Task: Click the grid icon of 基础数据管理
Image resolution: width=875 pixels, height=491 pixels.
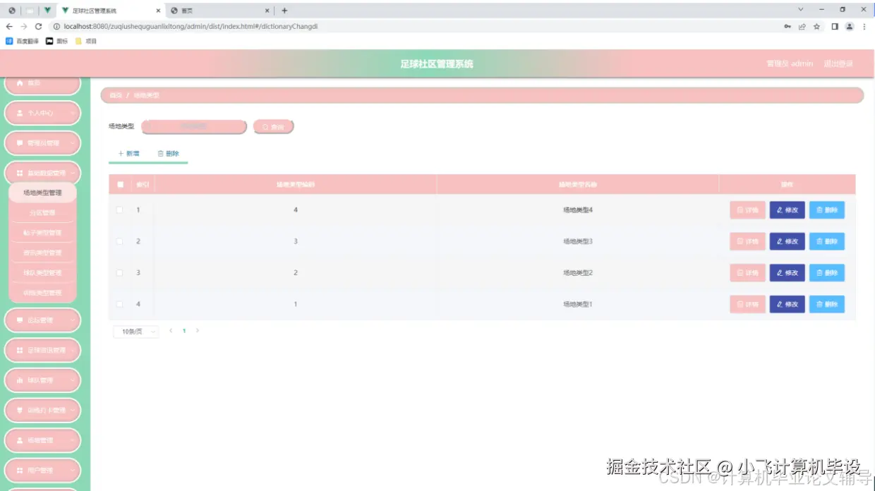Action: [x=20, y=173]
